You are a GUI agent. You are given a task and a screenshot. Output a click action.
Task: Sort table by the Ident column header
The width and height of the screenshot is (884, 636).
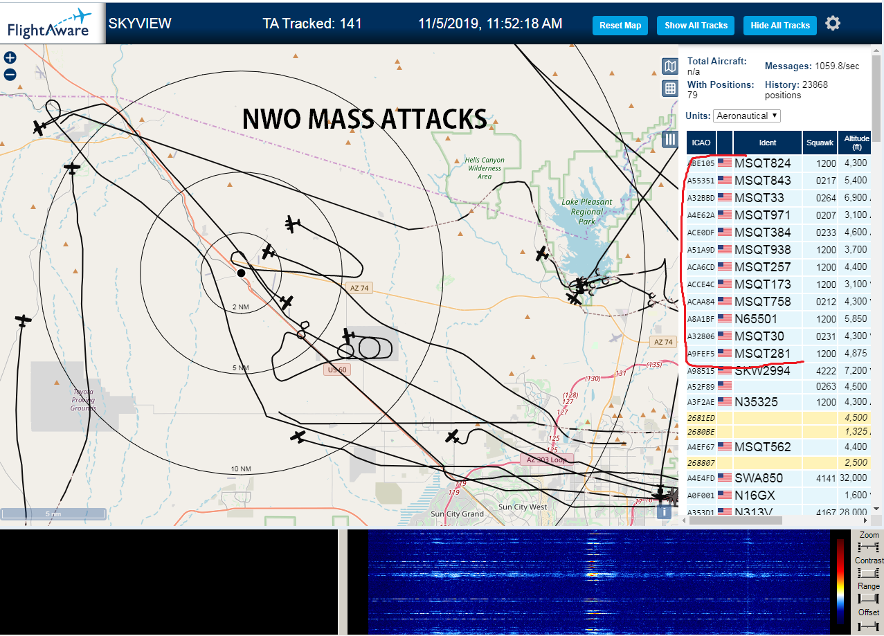pyautogui.click(x=768, y=143)
